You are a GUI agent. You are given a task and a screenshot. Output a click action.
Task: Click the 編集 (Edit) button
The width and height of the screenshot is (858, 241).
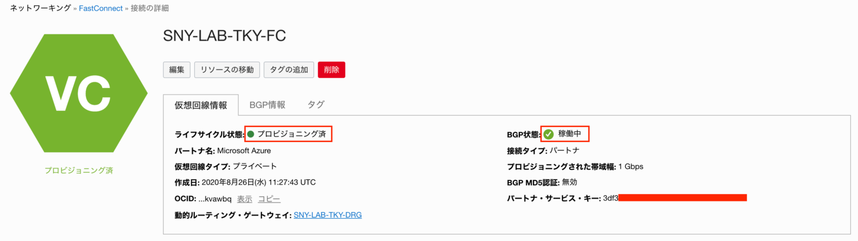coord(177,70)
